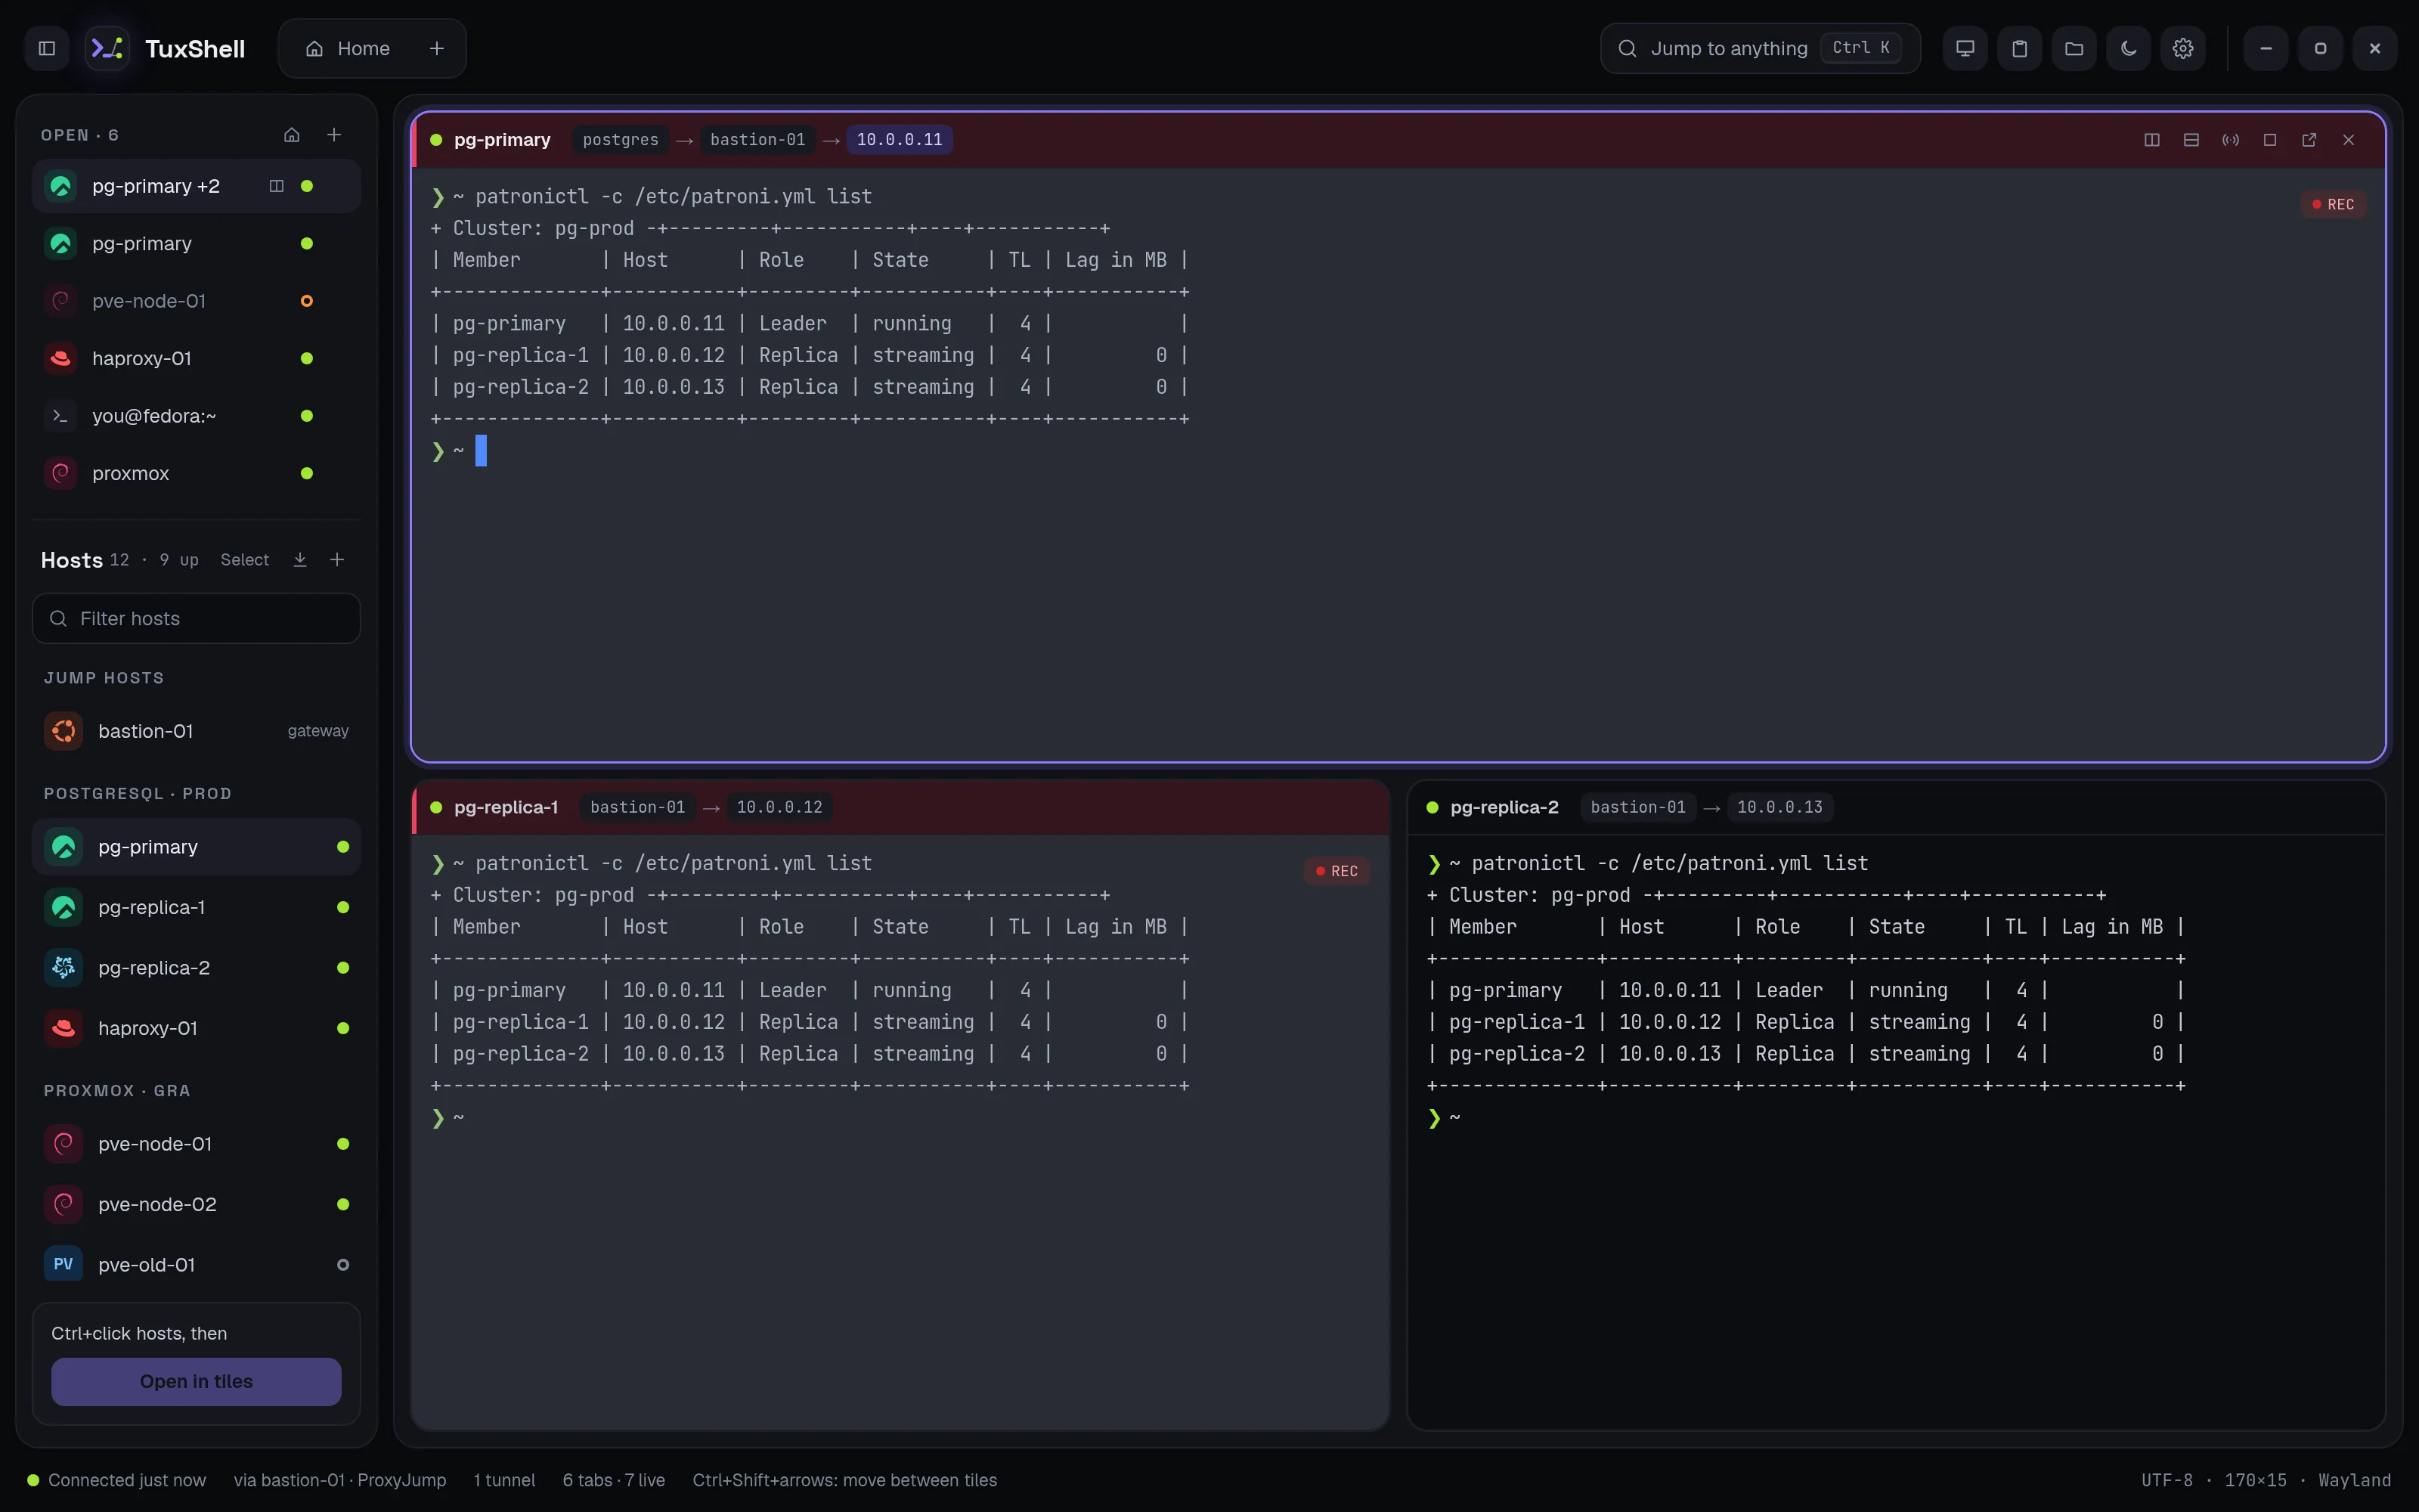The image size is (2419, 1512).
Task: Open the folder icon in the top bar
Action: 2074,48
